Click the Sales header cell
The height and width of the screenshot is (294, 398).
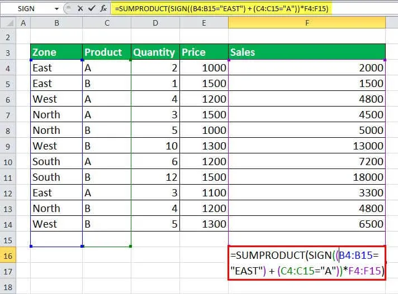click(307, 52)
